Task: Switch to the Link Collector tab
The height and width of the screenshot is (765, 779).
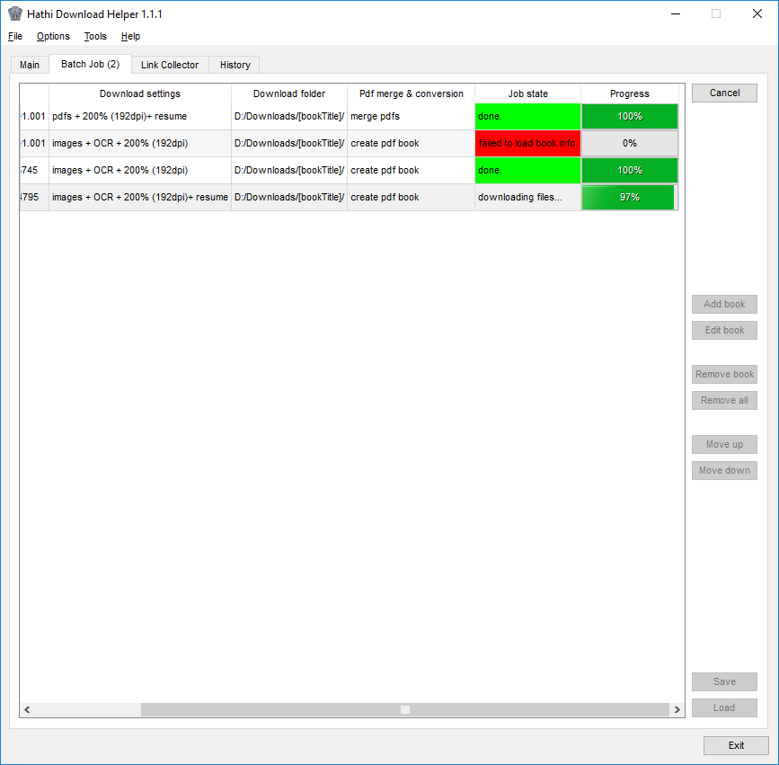Action: click(170, 65)
